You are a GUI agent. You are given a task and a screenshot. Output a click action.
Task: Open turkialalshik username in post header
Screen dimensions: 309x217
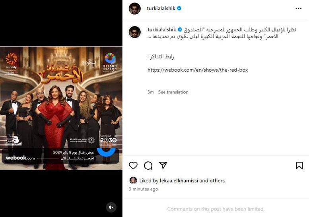(x=161, y=8)
